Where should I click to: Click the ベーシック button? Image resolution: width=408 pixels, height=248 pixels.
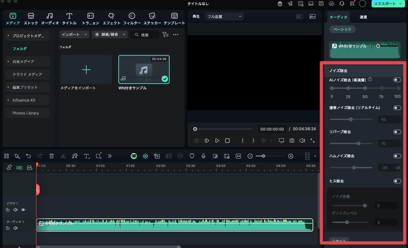(x=342, y=29)
